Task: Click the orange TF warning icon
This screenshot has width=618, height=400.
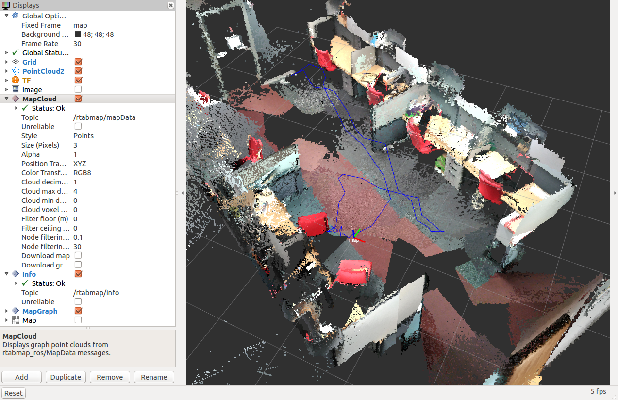Action: click(15, 81)
